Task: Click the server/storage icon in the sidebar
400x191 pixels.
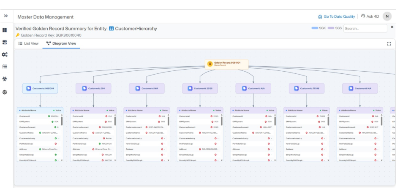Action: pos(5,43)
